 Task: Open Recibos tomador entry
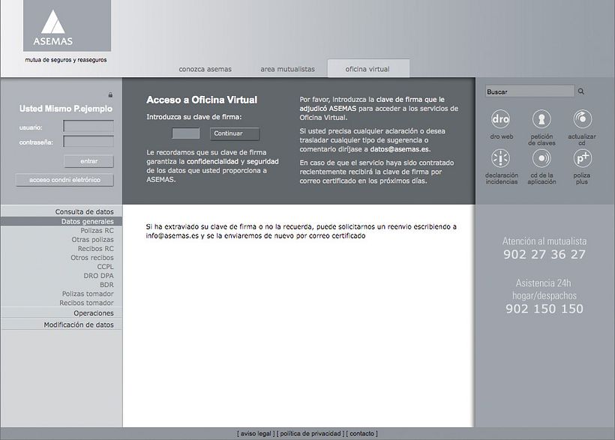pyautogui.click(x=87, y=303)
